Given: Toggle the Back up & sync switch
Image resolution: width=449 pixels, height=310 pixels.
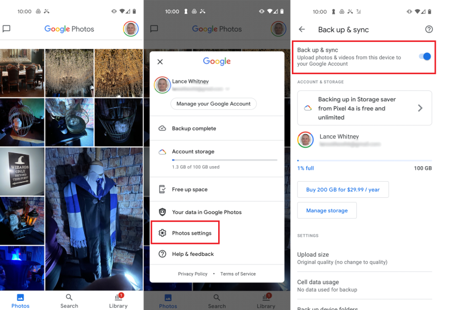Looking at the screenshot, I should 425,56.
